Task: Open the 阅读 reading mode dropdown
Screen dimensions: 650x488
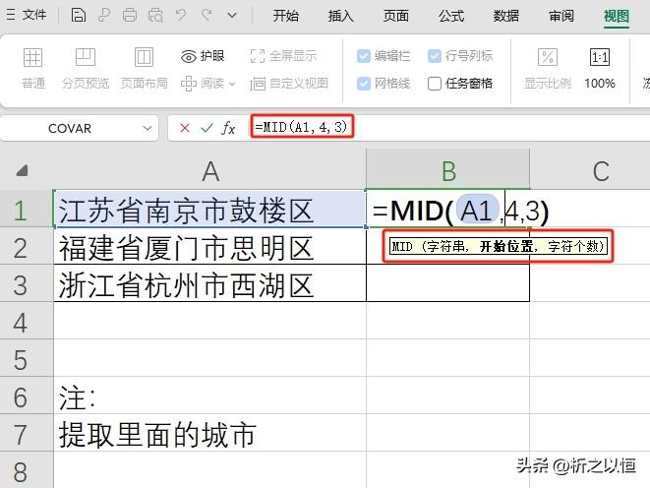Action: (x=207, y=84)
